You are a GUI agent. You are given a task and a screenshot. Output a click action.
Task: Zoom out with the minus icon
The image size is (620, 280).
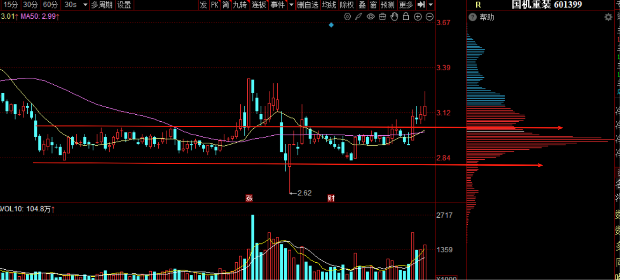coord(429,17)
